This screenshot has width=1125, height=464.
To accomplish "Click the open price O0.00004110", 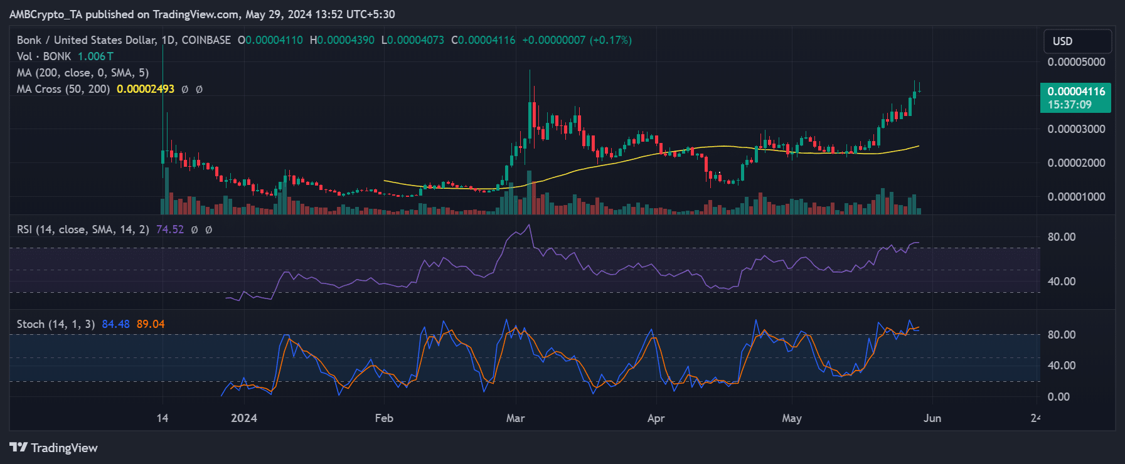I will coord(270,40).
